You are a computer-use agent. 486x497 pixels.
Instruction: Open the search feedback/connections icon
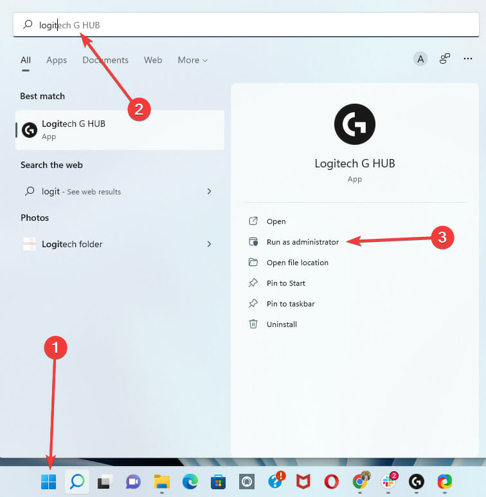(x=445, y=59)
